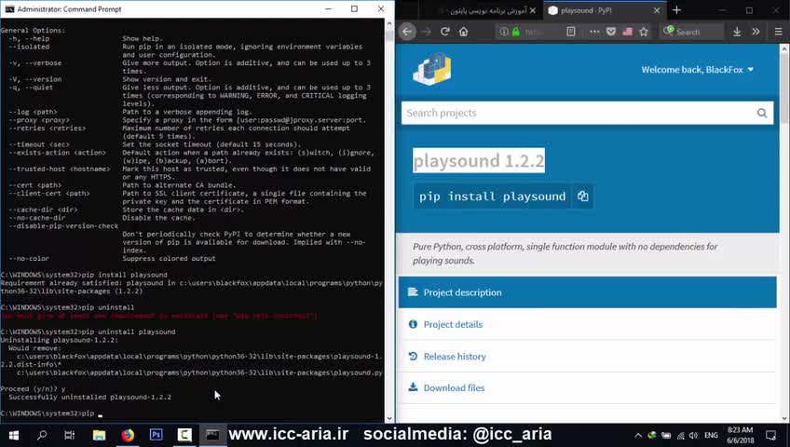The height and width of the screenshot is (447, 790).
Task: Show hidden system tray icons
Action: pos(638,436)
